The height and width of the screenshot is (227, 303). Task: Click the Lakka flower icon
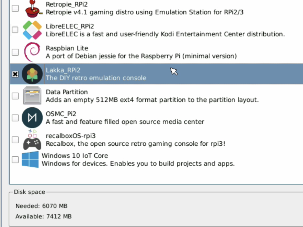[x=32, y=74]
